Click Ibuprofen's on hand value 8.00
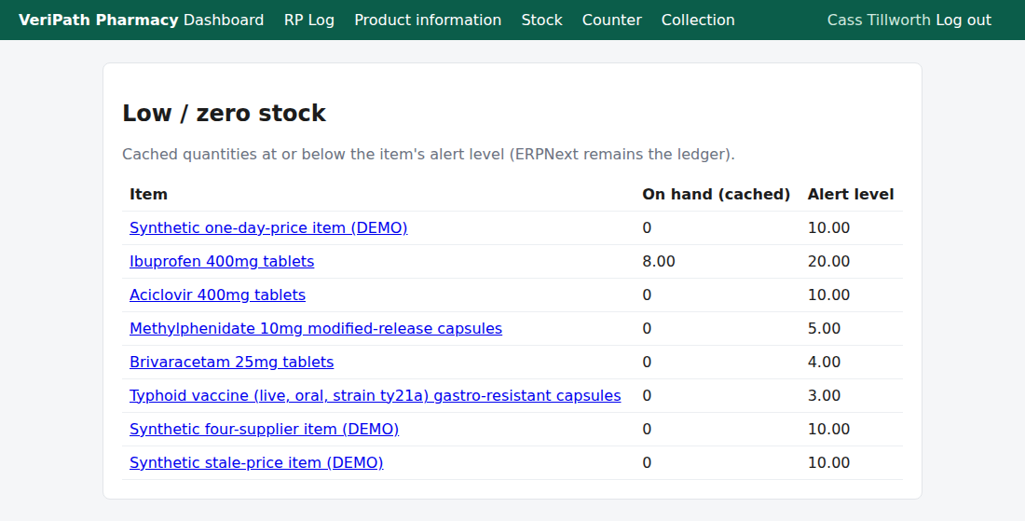 coord(658,262)
